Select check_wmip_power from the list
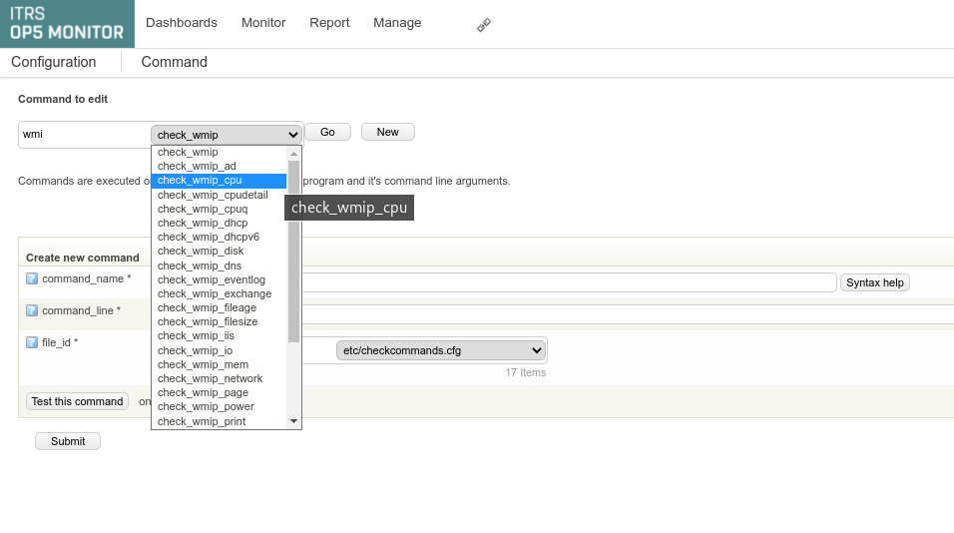 219,406
